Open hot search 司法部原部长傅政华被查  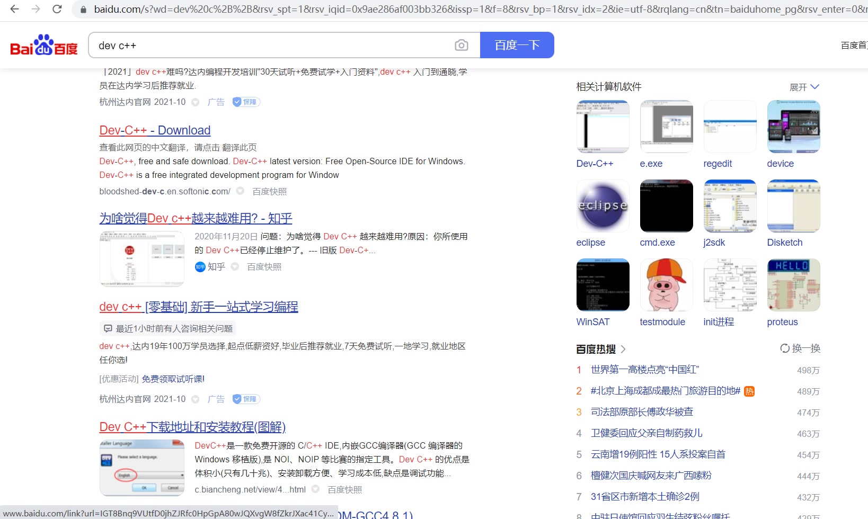642,412
